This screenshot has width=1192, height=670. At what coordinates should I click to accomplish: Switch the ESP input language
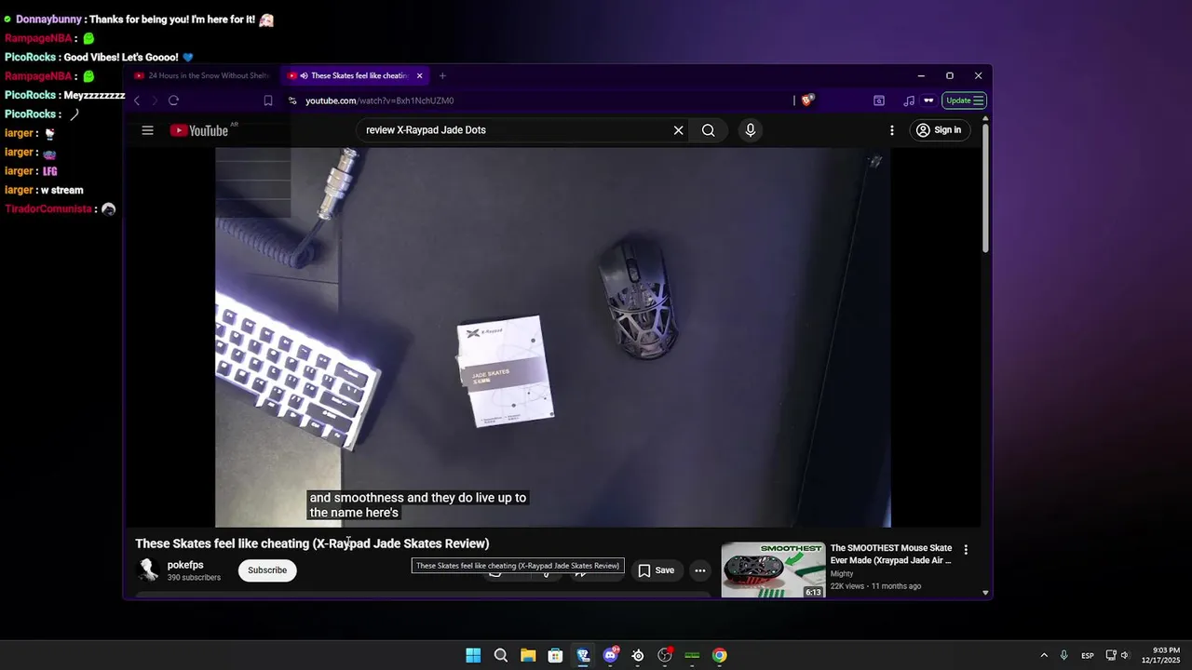tap(1088, 656)
